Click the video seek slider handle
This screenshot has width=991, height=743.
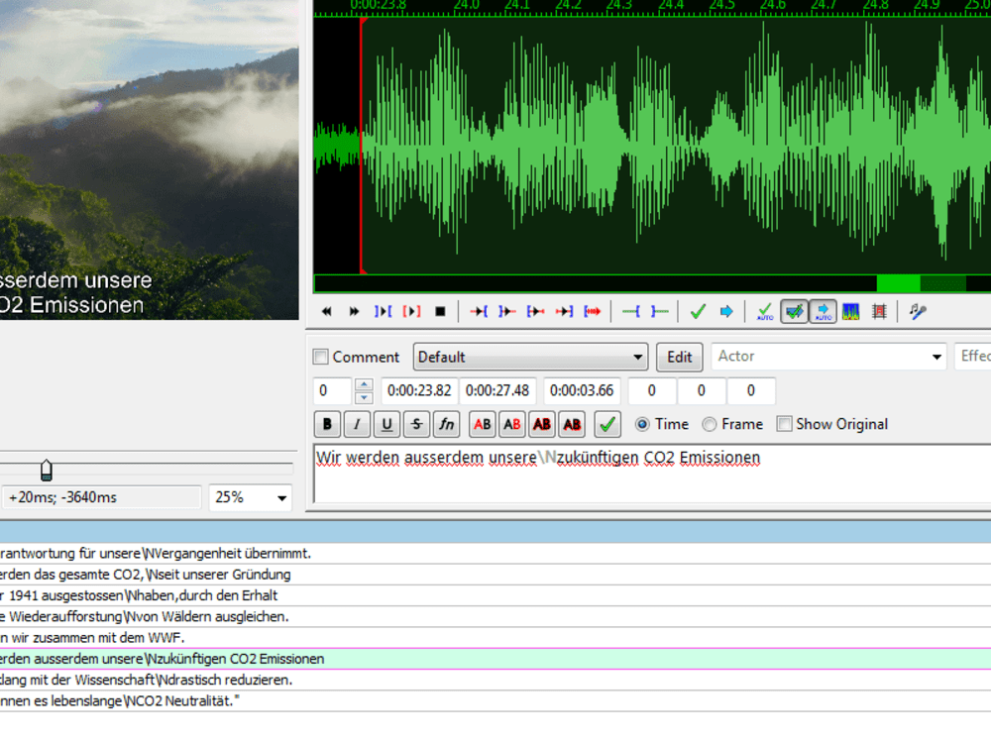click(x=47, y=470)
